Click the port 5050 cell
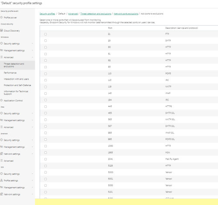The width and height of the screenshot is (218, 205). 110,185
